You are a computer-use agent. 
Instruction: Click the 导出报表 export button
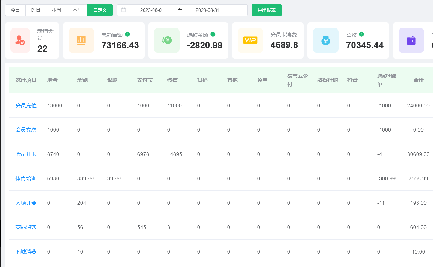[x=266, y=10]
